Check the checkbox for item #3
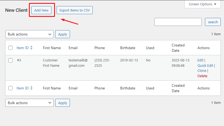Screen dimensions: 224x126 [x=10, y=60]
